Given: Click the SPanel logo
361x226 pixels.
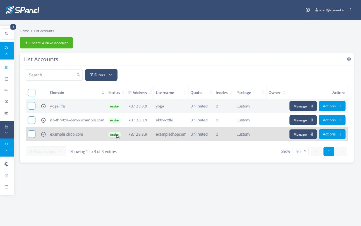Looking at the screenshot, I should (23, 10).
